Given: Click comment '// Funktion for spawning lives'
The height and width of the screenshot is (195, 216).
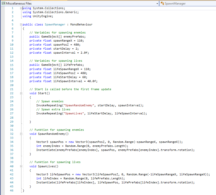Looking at the screenshot, I should [x=55, y=162].
